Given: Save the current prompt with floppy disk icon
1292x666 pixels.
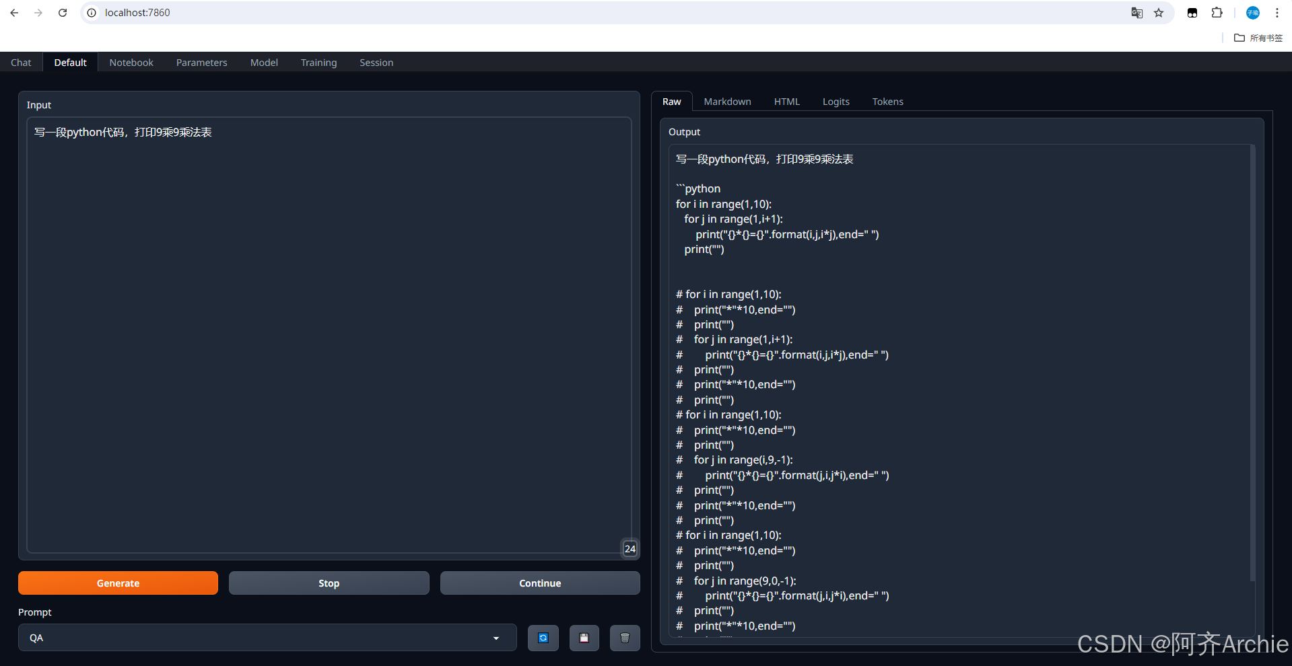Looking at the screenshot, I should tap(584, 638).
